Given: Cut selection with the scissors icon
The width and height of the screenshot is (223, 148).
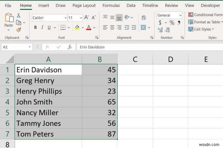Looking at the screenshot, I should pos(18,15).
